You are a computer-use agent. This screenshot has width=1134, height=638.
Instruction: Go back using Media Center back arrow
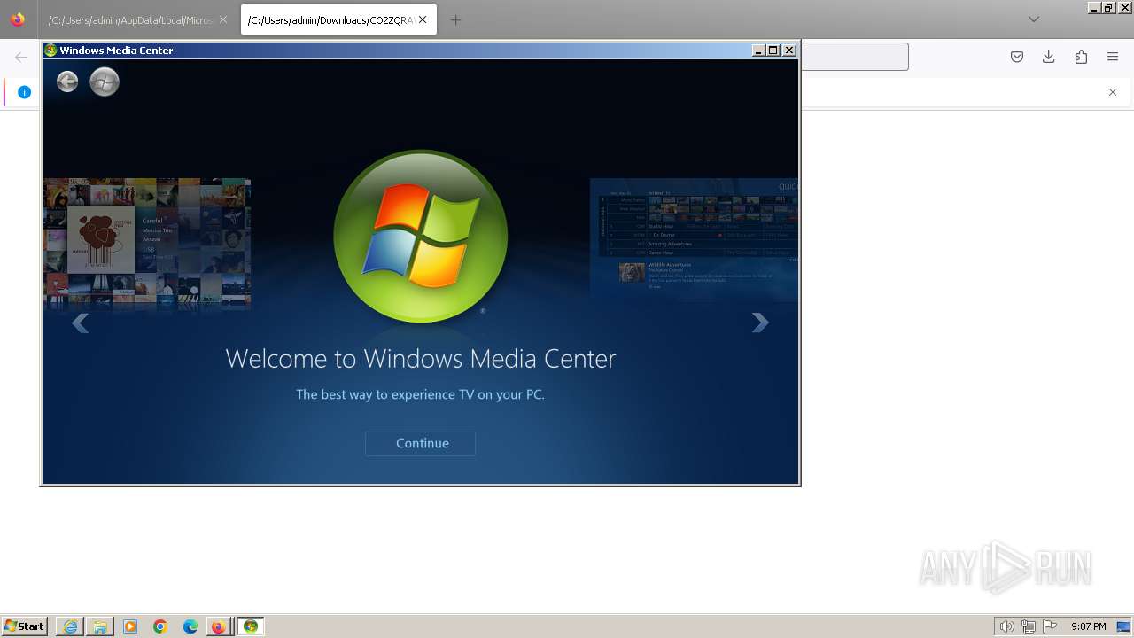point(67,82)
